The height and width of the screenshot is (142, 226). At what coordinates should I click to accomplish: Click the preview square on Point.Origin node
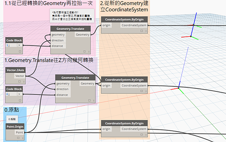pos(18,138)
